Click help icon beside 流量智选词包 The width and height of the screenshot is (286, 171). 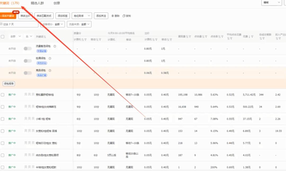[55, 46]
